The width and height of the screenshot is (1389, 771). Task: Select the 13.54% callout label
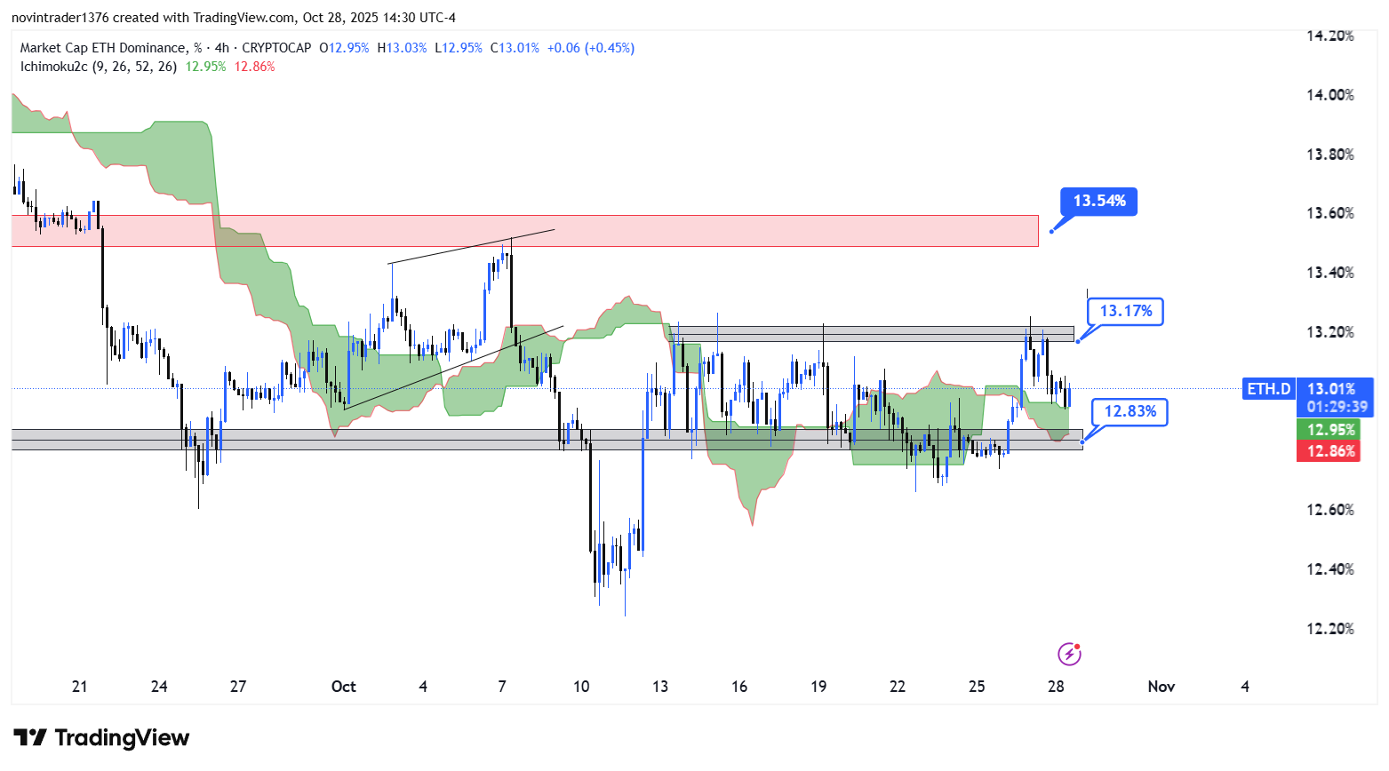(x=1098, y=202)
